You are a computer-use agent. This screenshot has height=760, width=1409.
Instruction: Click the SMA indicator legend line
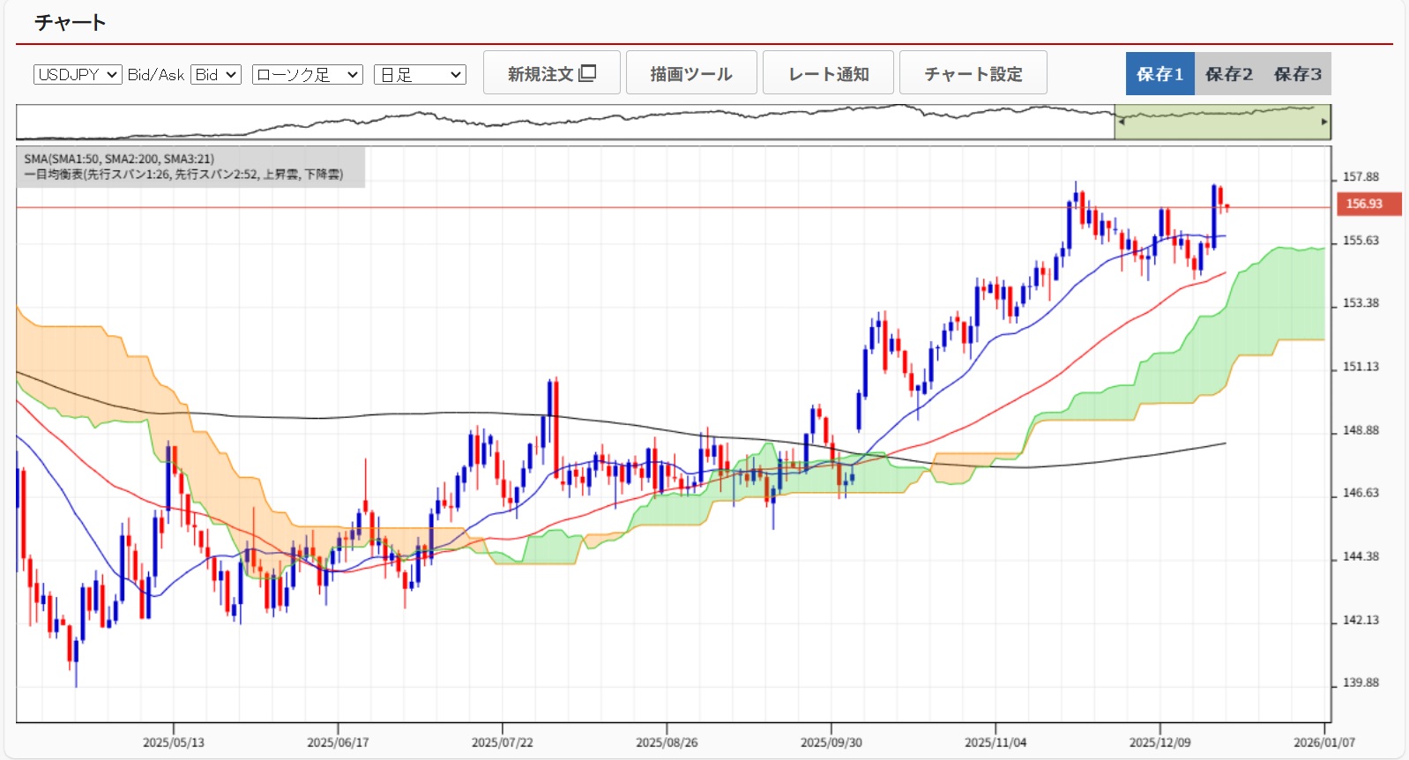tap(119, 159)
